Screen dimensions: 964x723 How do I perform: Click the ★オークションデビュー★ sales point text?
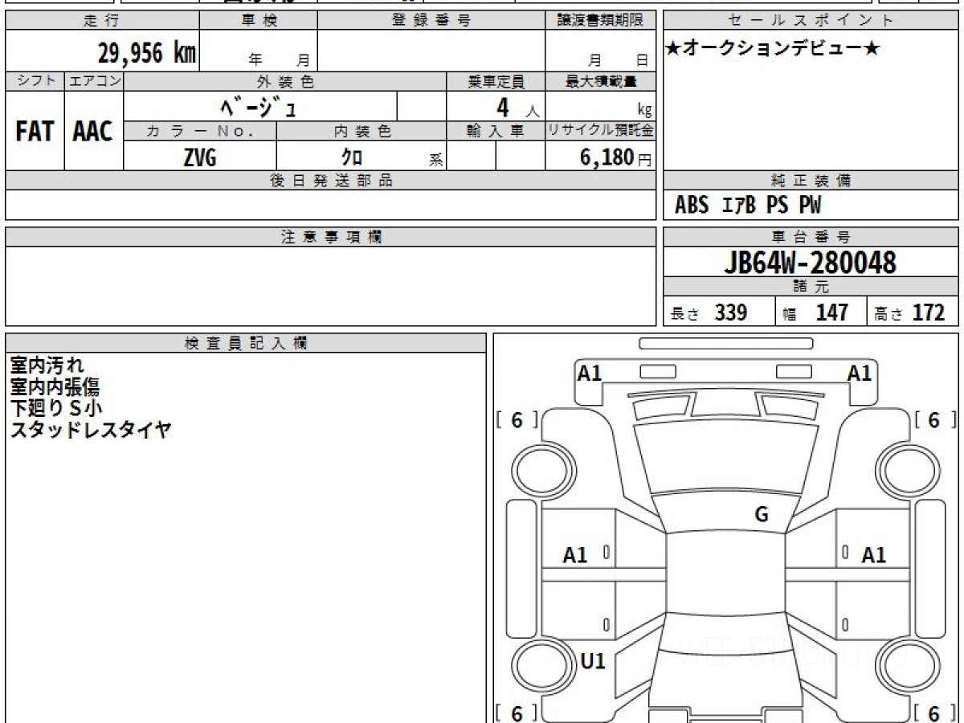pos(773,49)
